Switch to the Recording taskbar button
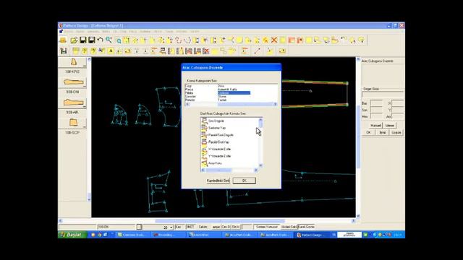 (x=169, y=235)
